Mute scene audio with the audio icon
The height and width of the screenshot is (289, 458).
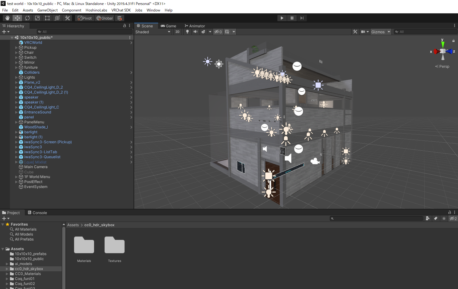195,31
